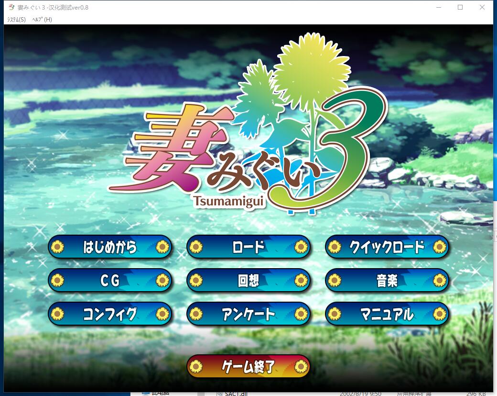Click the right sunflower icon on クイックロード
The height and width of the screenshot is (396, 497).
439,247
